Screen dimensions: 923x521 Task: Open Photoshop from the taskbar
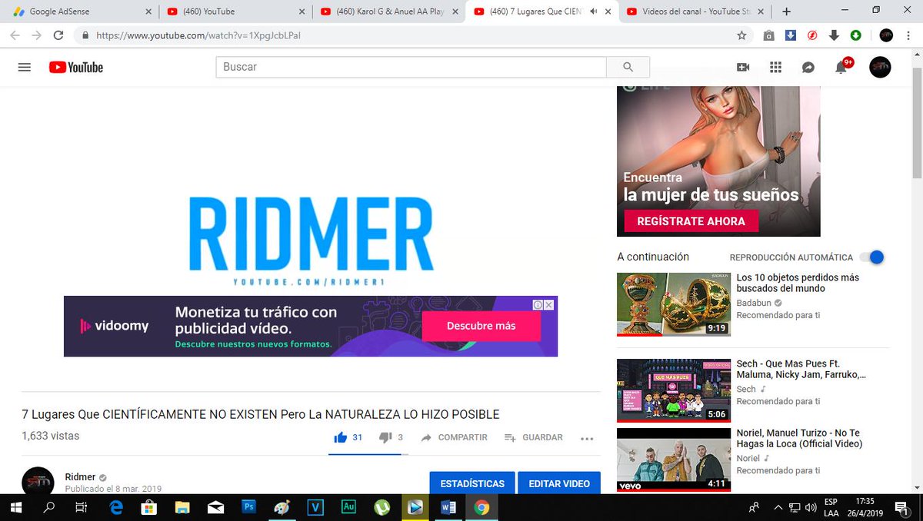click(x=248, y=507)
